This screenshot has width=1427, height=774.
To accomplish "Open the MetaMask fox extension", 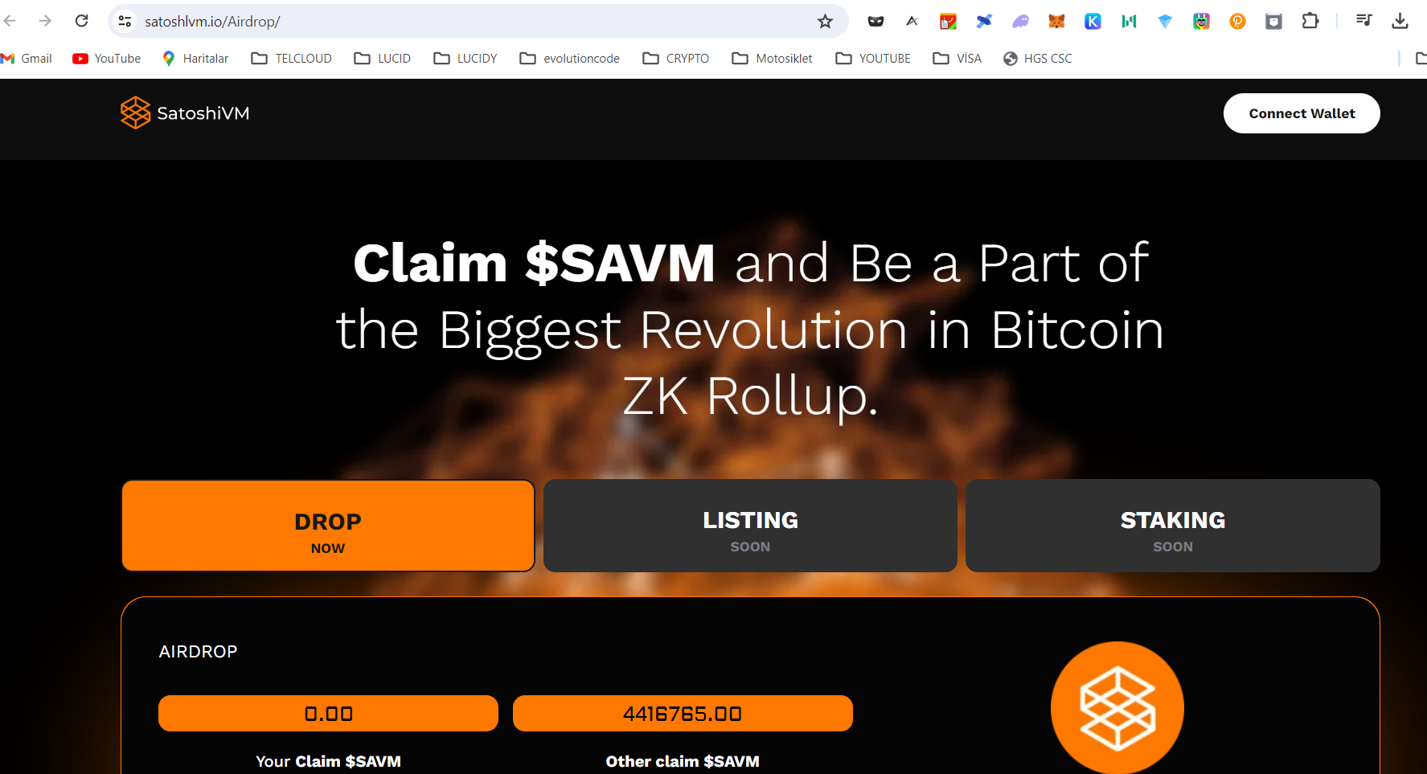I will [x=1056, y=22].
